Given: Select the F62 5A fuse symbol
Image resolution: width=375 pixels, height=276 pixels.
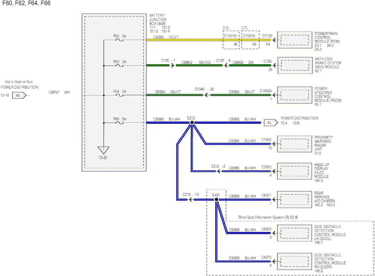Looking at the screenshot, I should click(x=119, y=66).
